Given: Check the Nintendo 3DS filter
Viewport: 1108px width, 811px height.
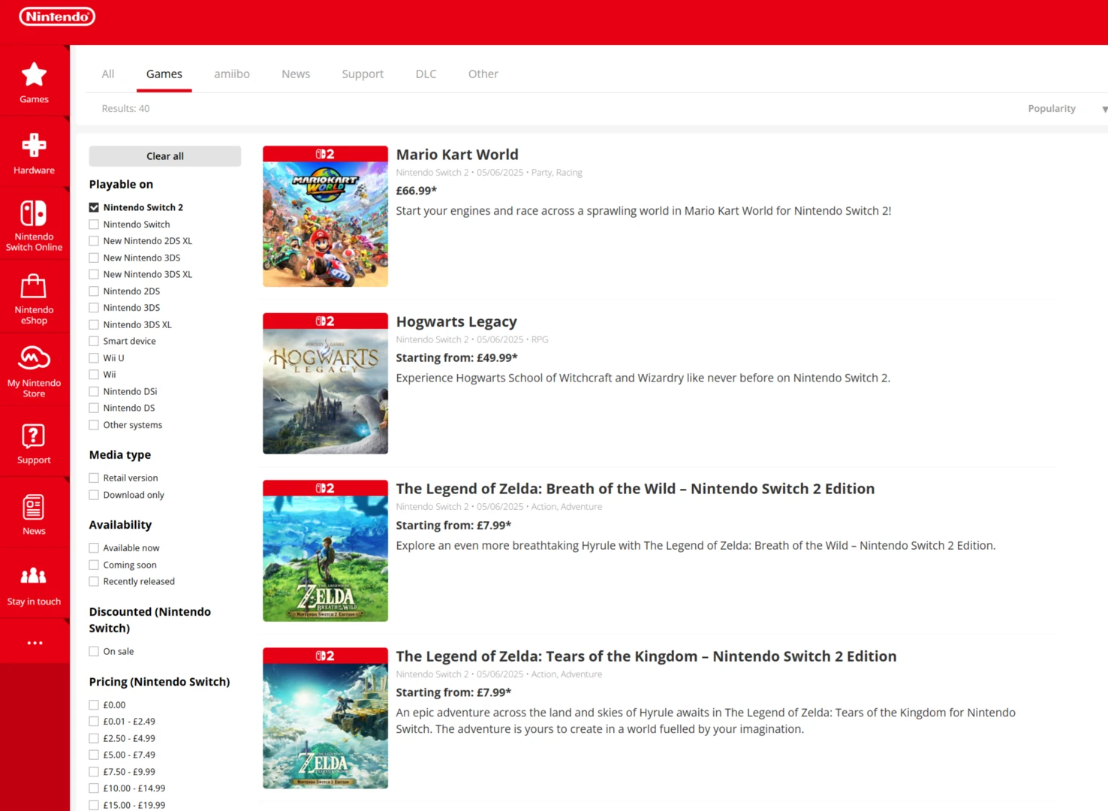Looking at the screenshot, I should tap(94, 308).
